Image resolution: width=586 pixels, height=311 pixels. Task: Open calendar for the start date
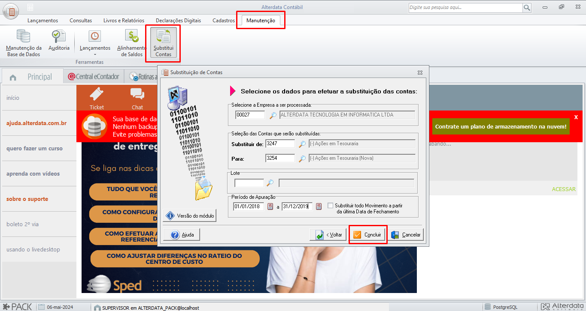270,206
